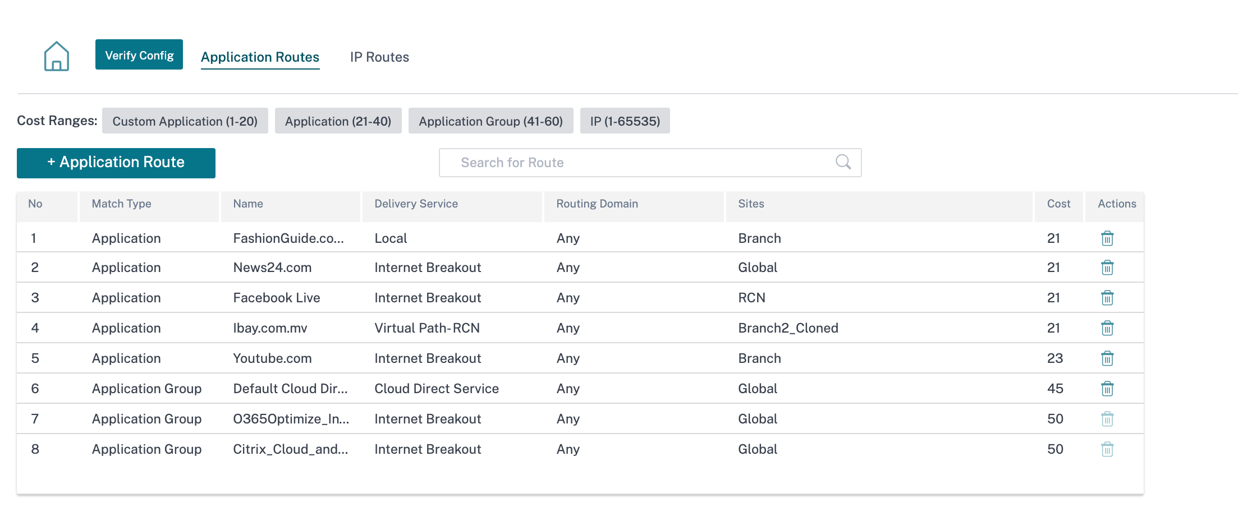
Task: Focus the Search for Route field
Action: 650,163
